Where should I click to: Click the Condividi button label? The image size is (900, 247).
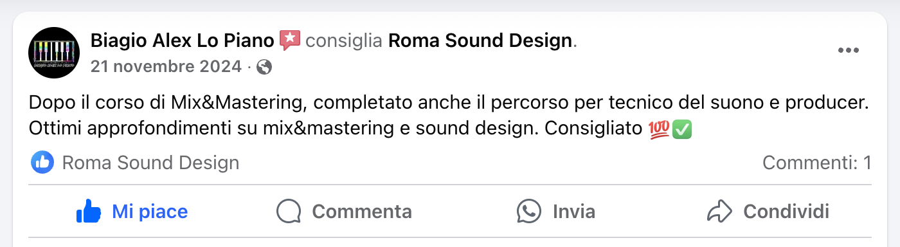pyautogui.click(x=786, y=211)
